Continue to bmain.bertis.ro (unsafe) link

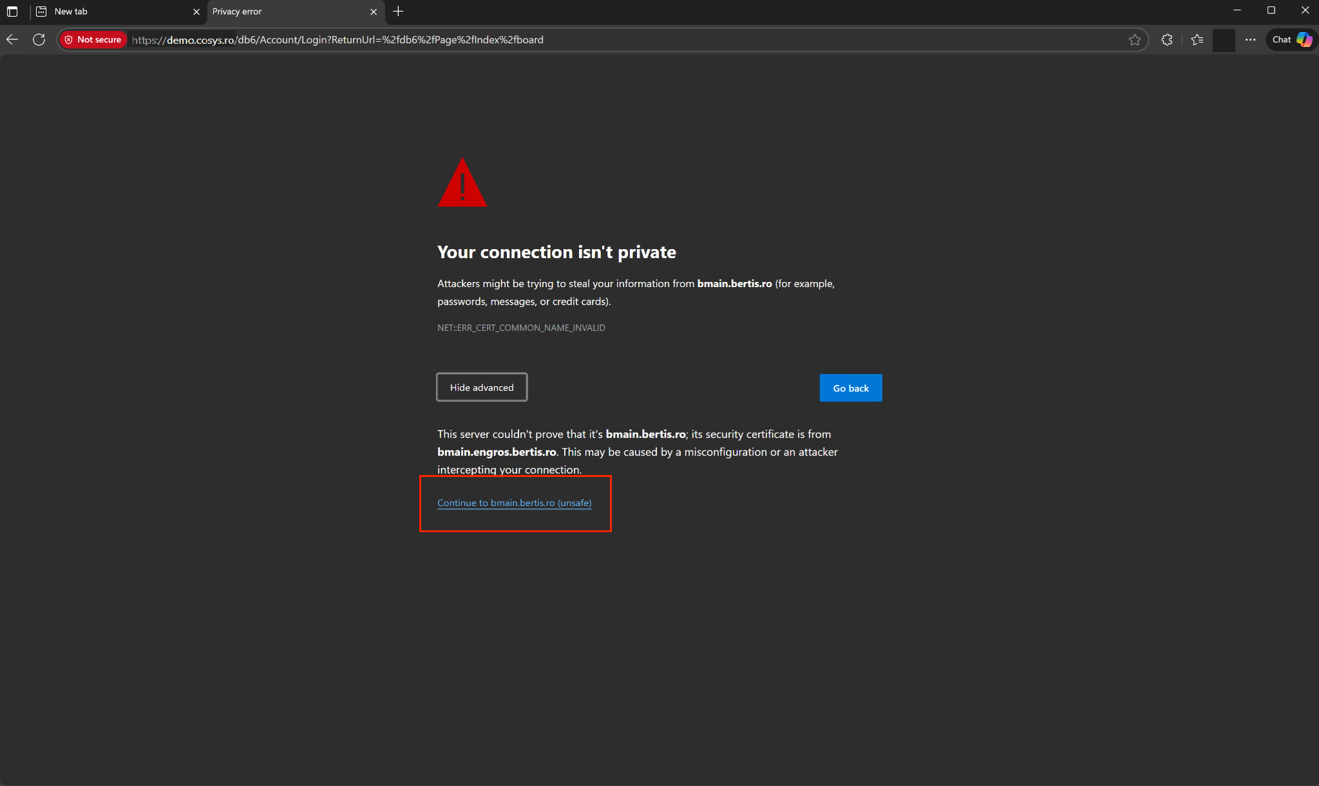point(514,503)
